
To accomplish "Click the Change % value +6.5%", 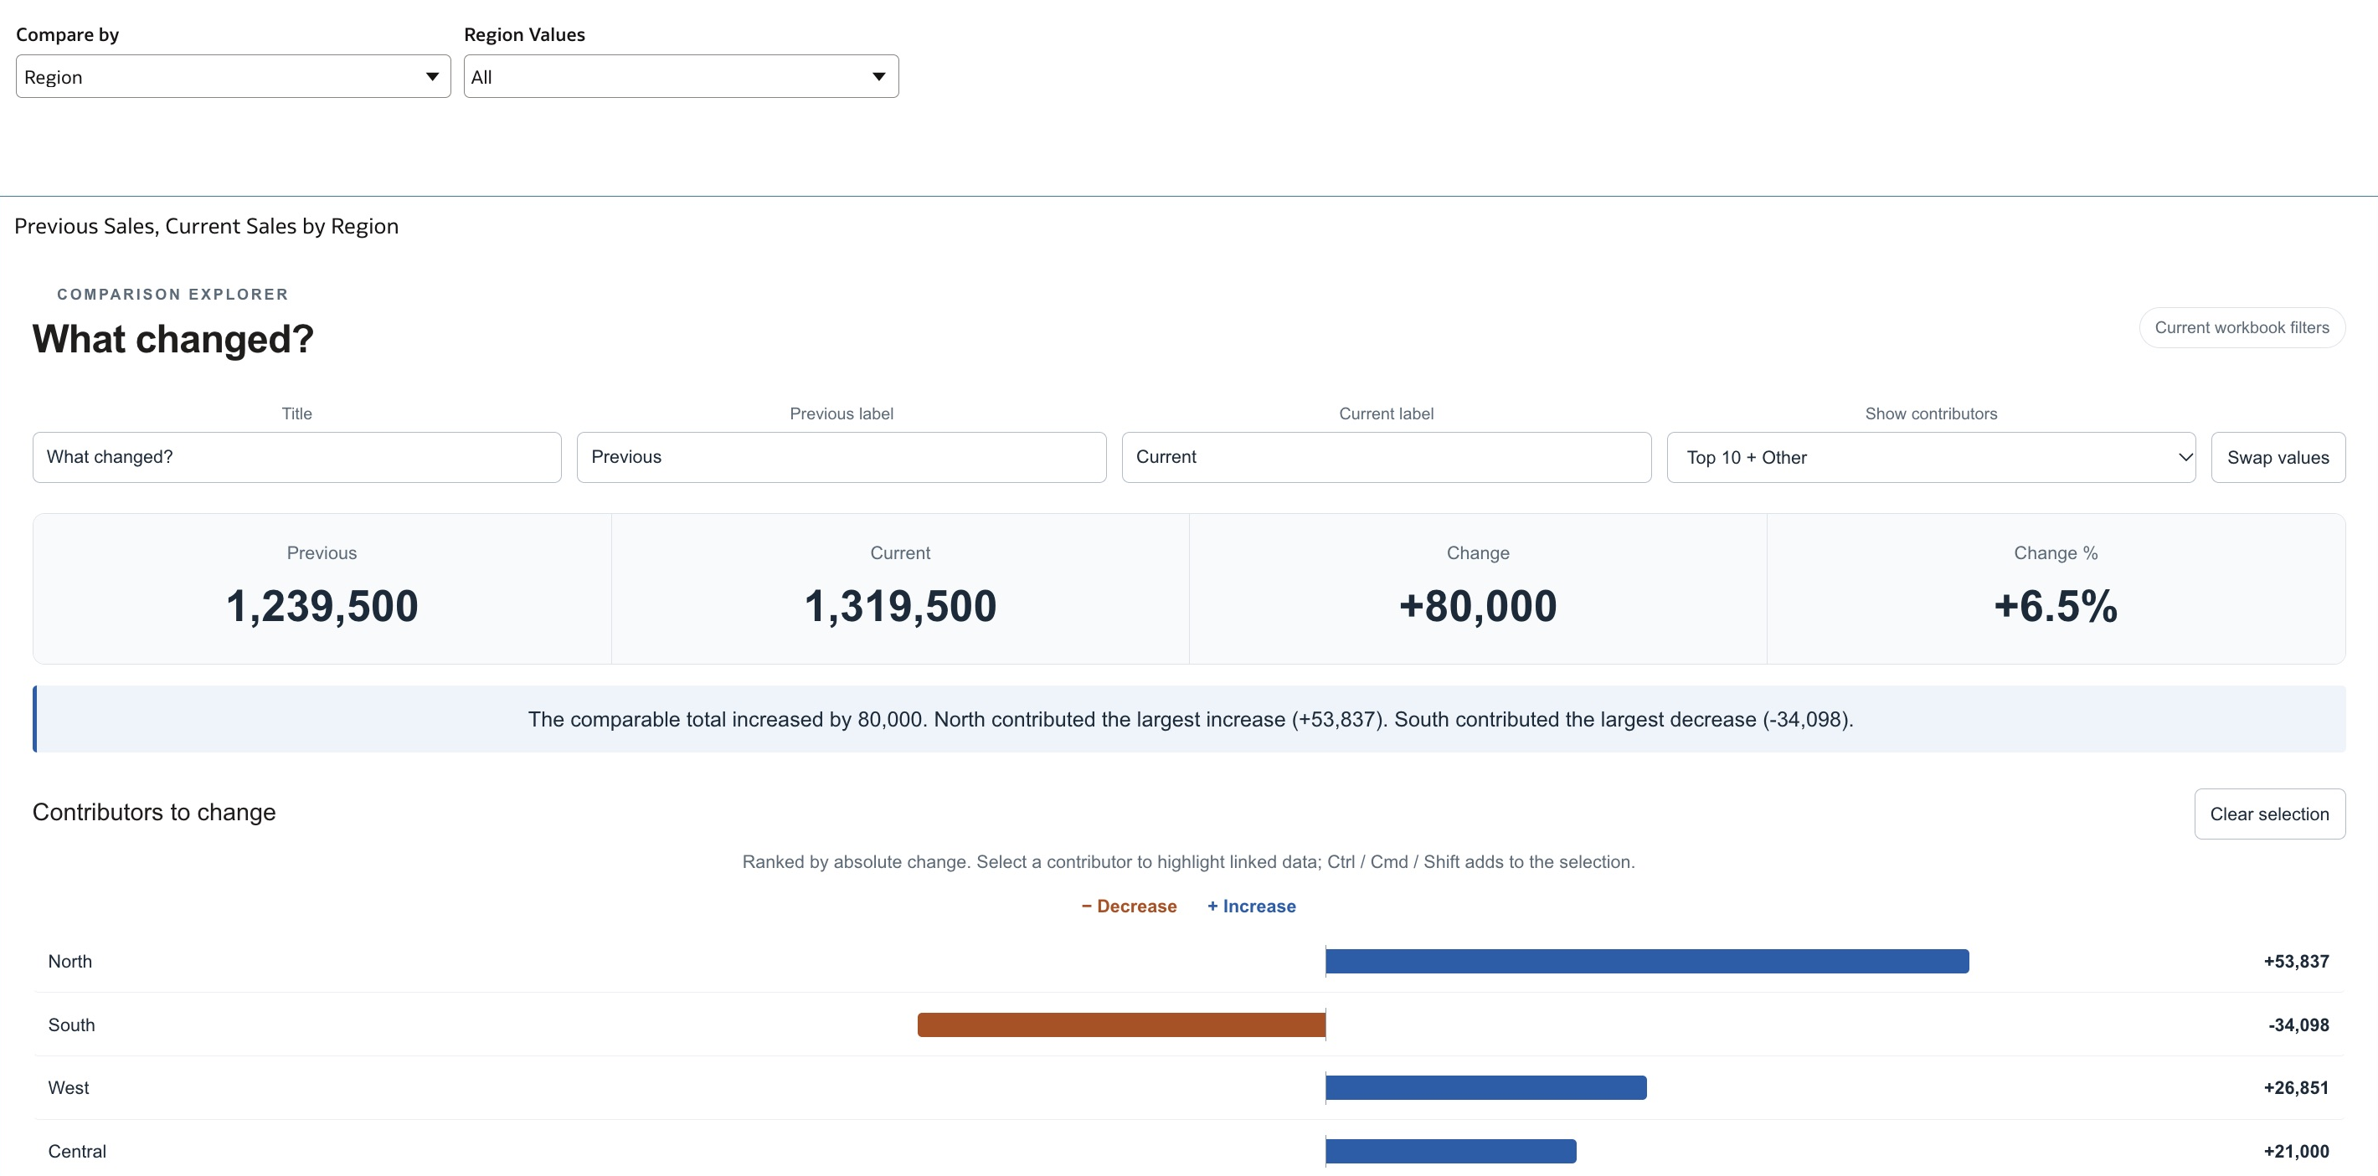I will (x=2056, y=607).
